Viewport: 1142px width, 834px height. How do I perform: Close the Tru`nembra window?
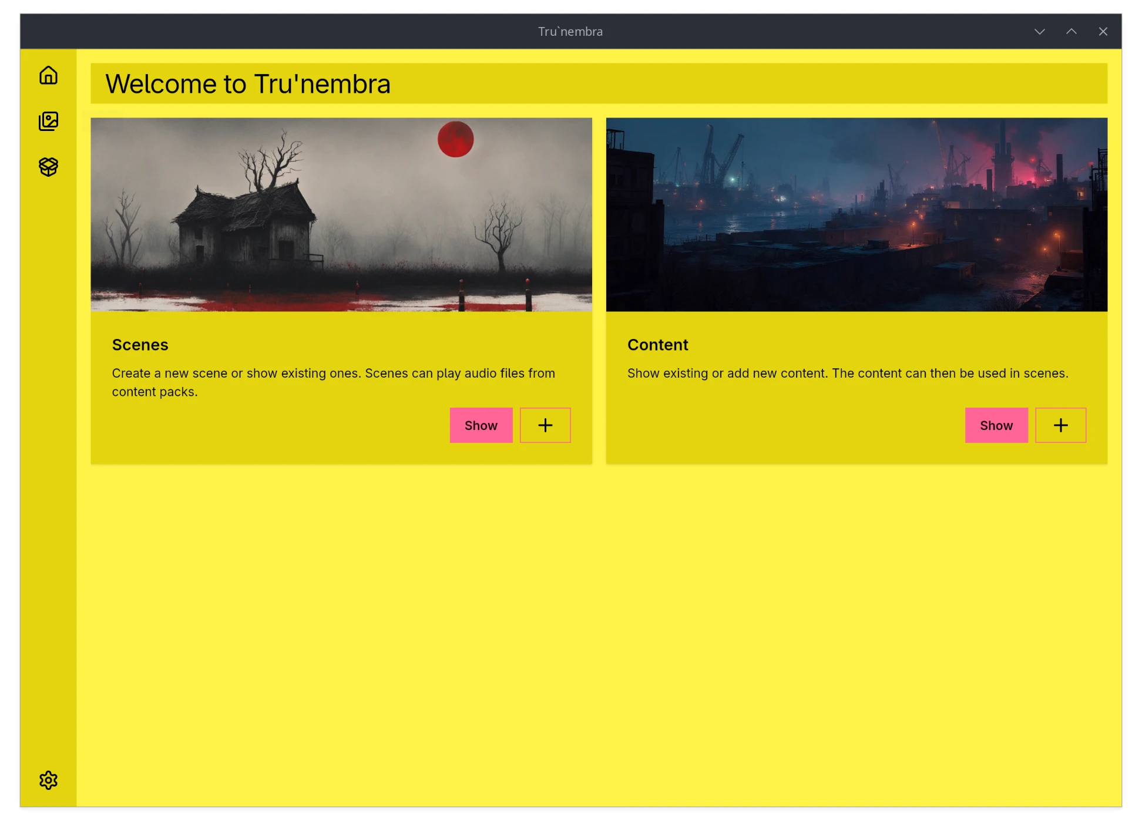click(1103, 32)
